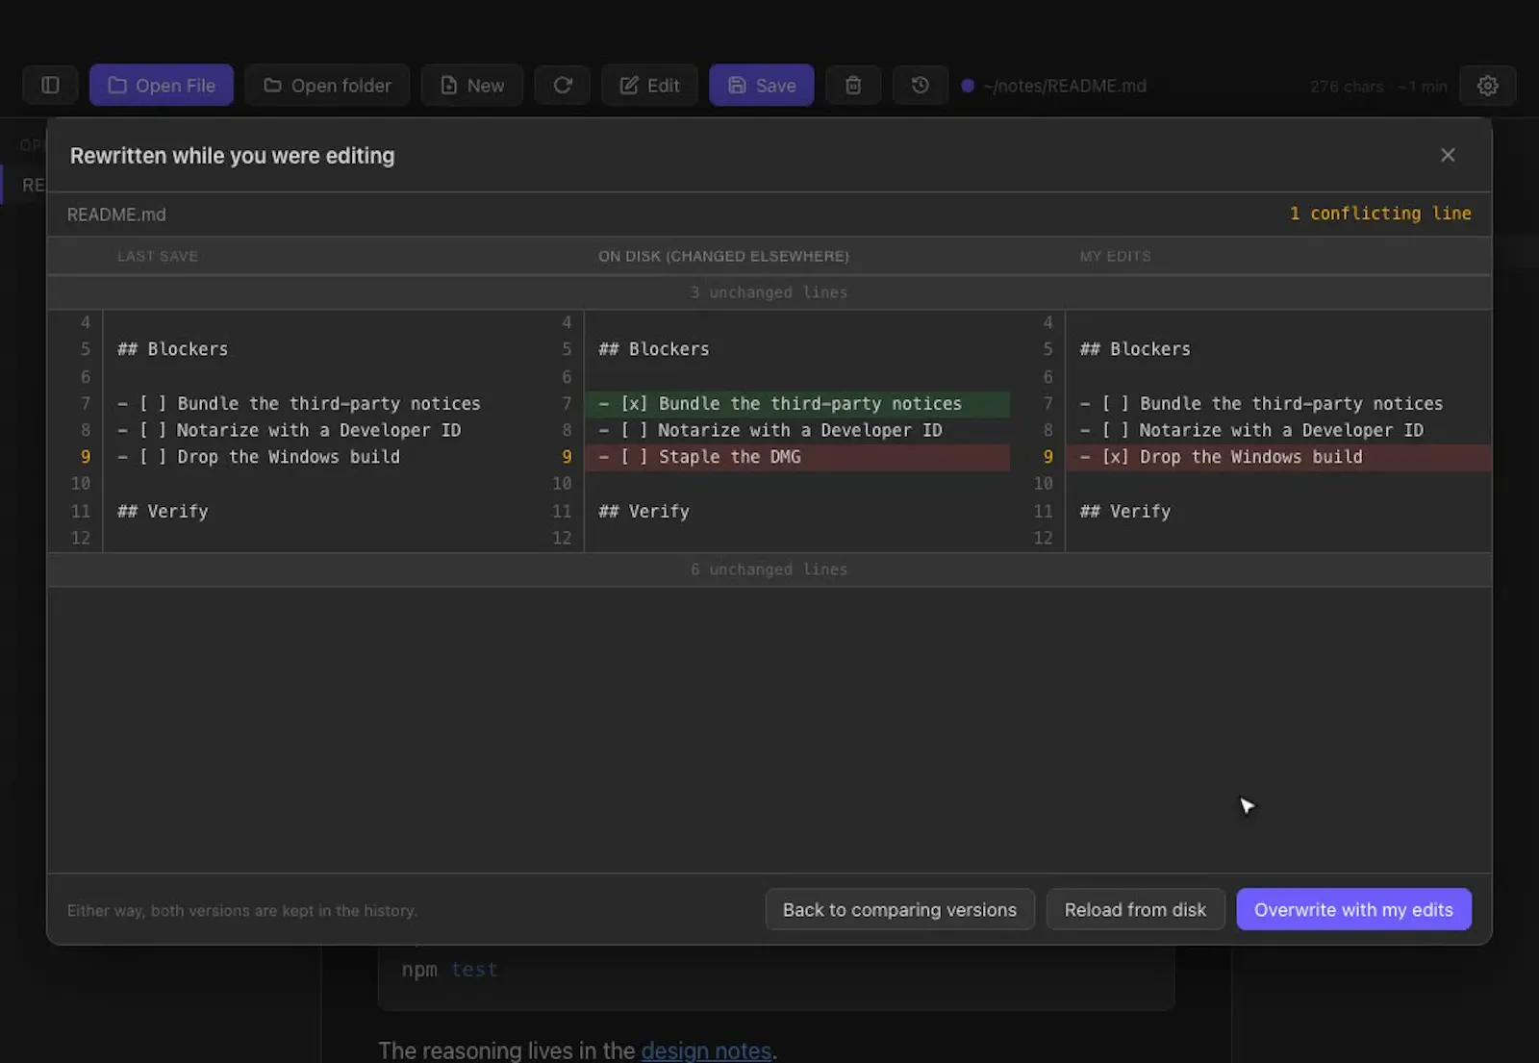Click the trash delete icon
The image size is (1539, 1063).
point(853,86)
